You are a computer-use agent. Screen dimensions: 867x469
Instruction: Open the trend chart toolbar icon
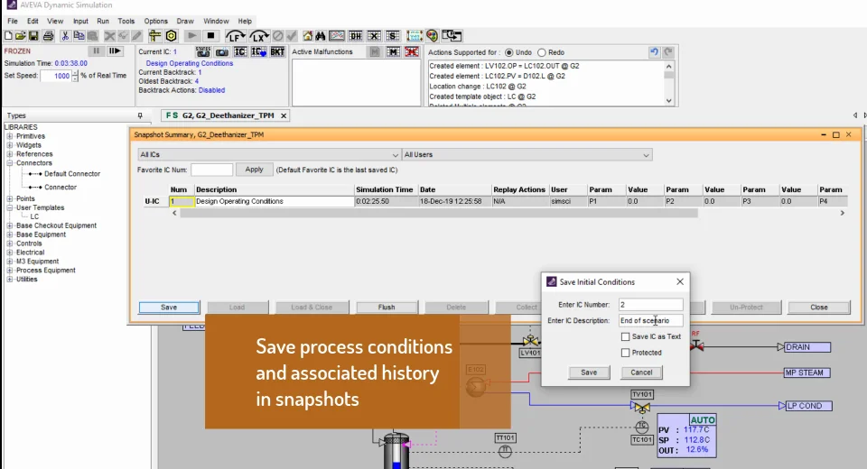(336, 36)
